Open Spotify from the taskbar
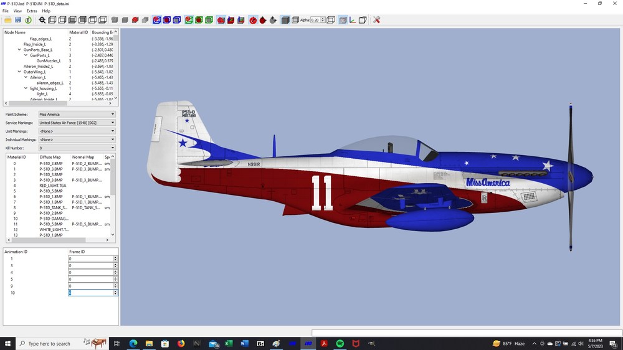The image size is (623, 350). tap(340, 343)
